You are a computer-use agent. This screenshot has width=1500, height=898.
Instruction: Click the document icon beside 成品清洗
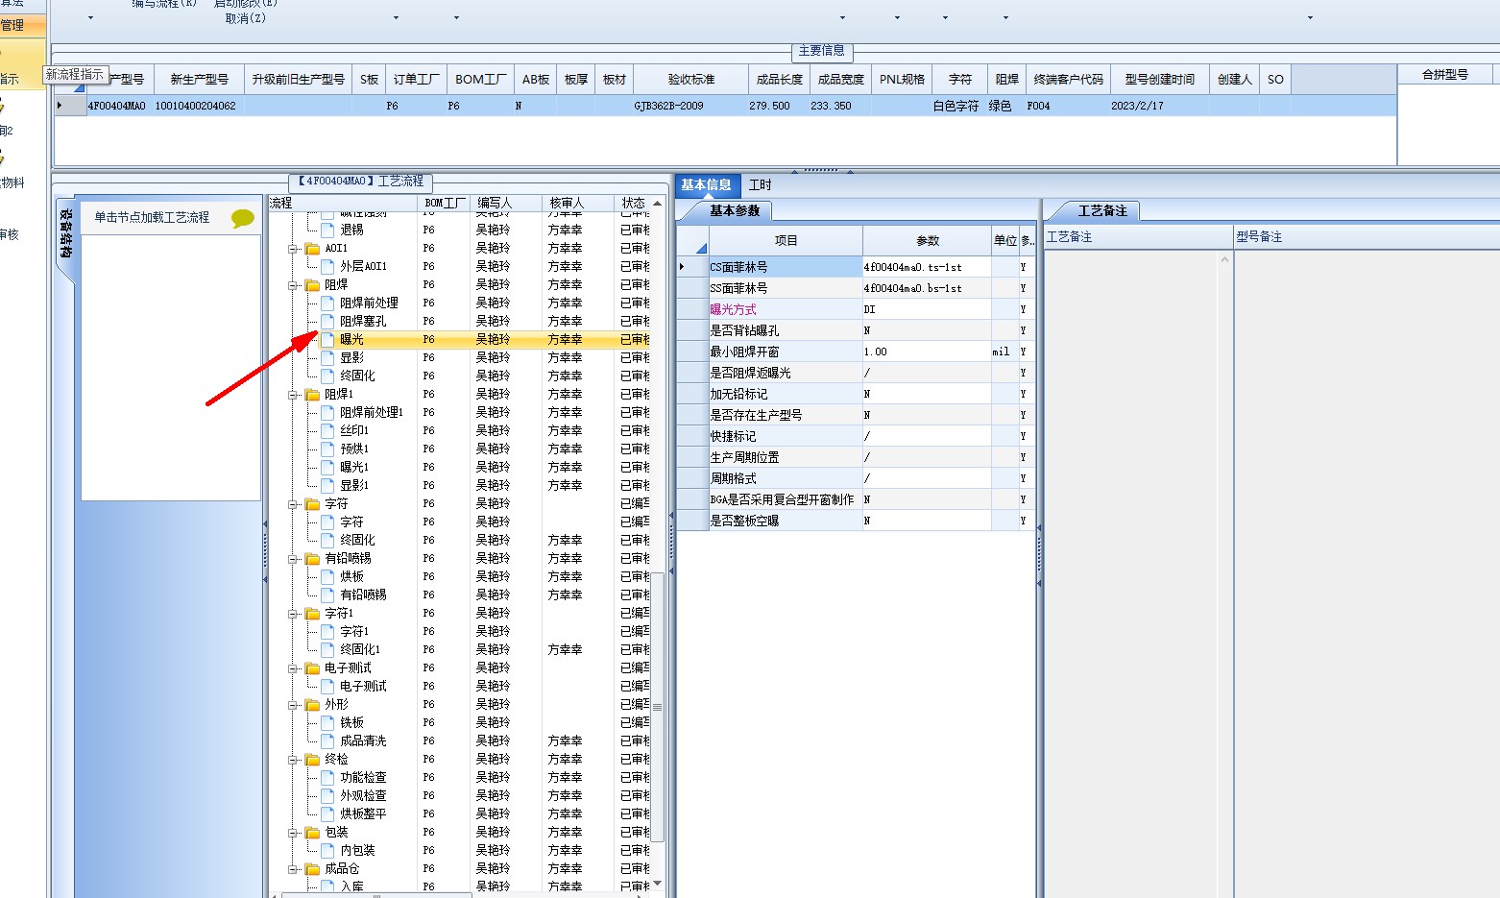tap(327, 740)
